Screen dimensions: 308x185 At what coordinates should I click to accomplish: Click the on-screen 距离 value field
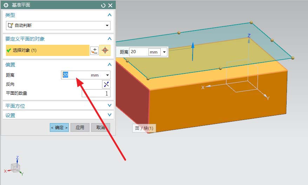139,52
